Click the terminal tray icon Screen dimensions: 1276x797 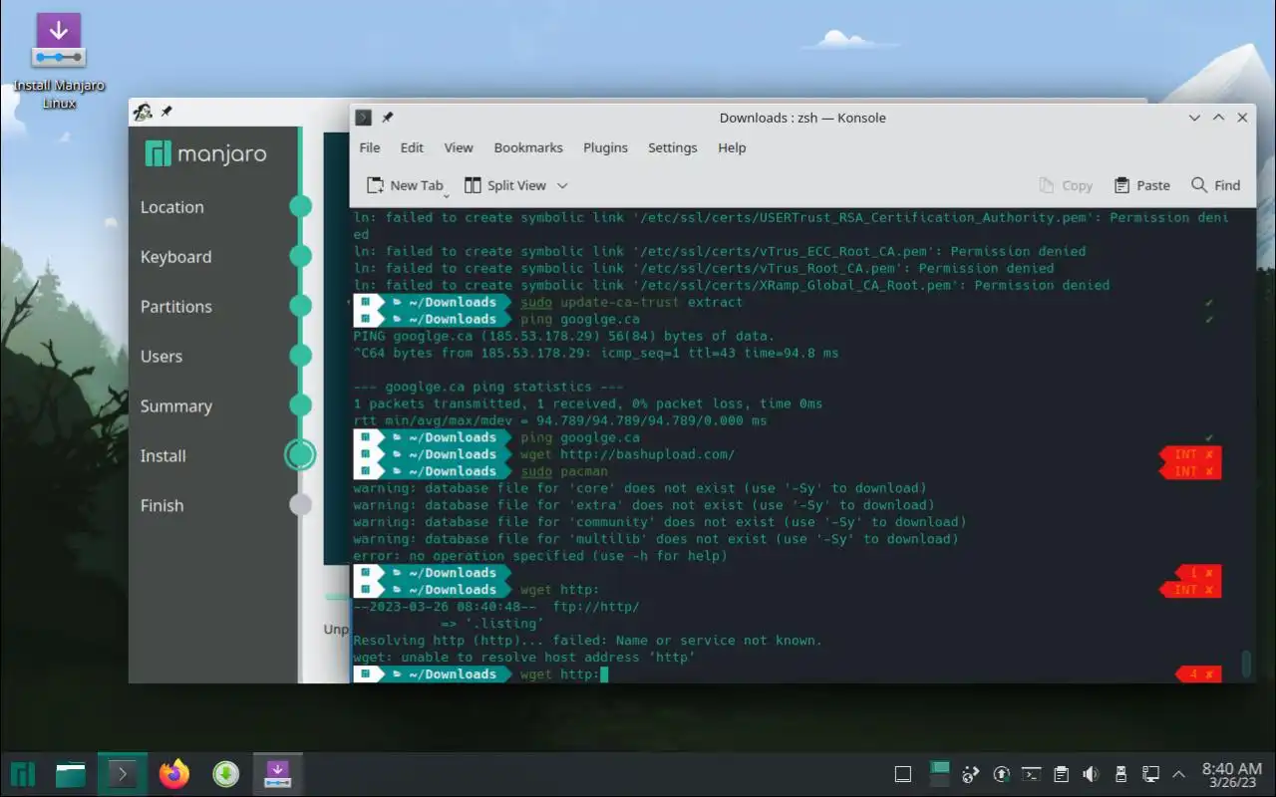coord(1033,774)
